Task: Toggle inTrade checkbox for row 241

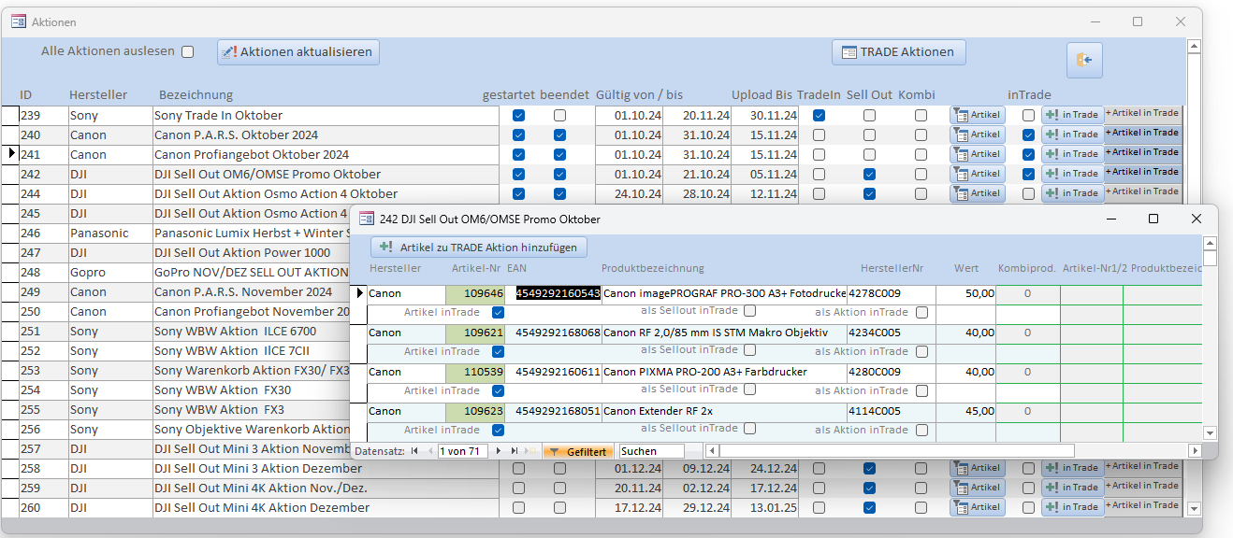Action: pyautogui.click(x=1028, y=155)
